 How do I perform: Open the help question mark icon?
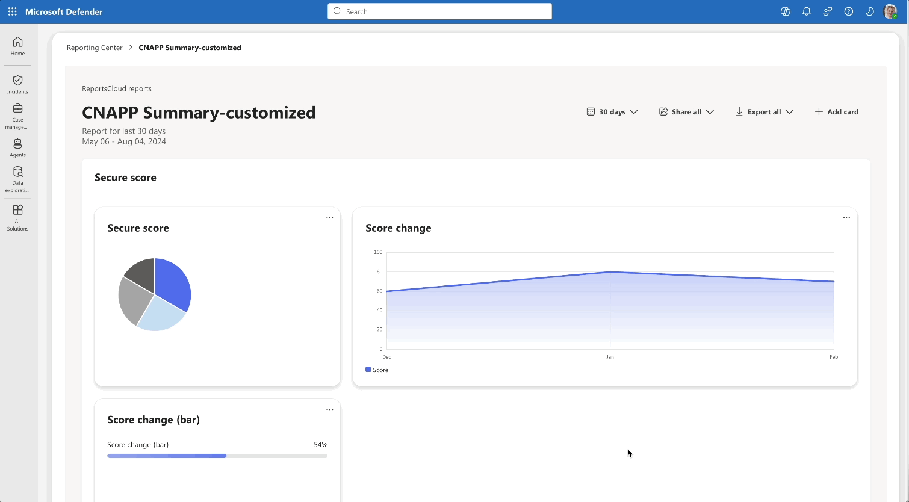point(848,11)
